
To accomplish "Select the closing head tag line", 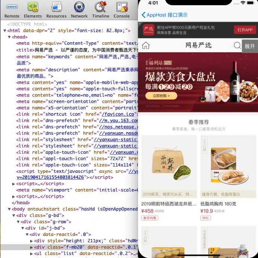I will (x=21, y=203).
